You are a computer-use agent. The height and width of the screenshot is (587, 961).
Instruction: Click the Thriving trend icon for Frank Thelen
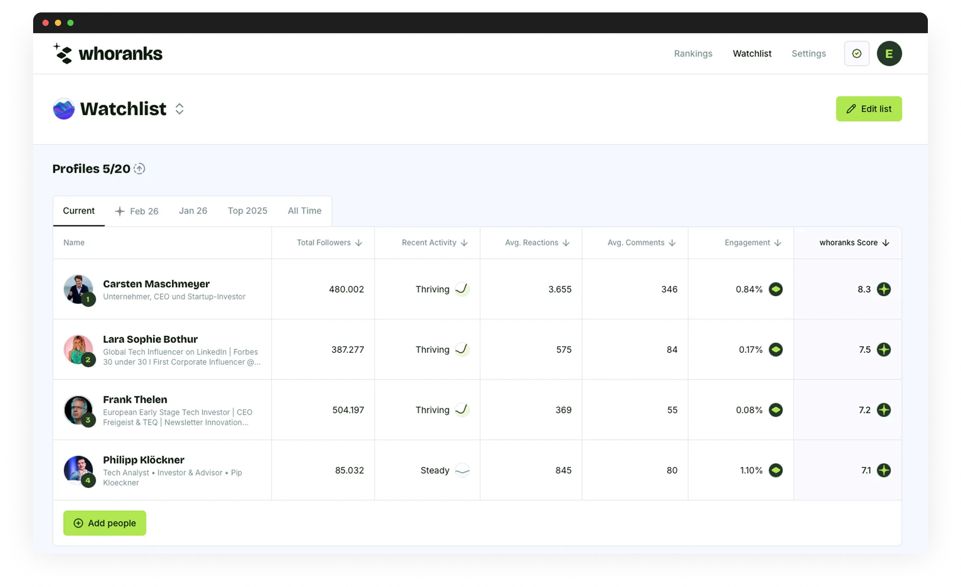point(462,410)
